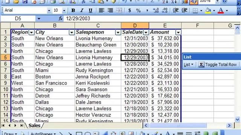Click vertical scrollbar down arrow
241x135 pixels.
[237, 119]
